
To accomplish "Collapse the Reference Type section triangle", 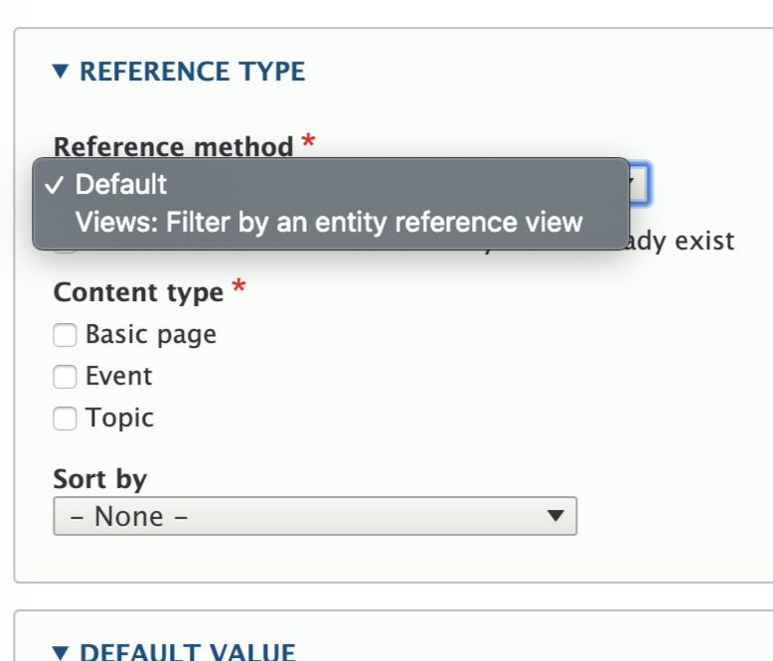I will pyautogui.click(x=61, y=72).
